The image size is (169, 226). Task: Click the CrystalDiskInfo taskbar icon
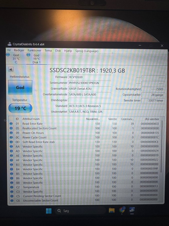[x=132, y=210]
